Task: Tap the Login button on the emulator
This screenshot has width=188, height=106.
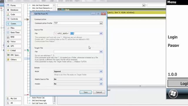Action: [x=178, y=84]
